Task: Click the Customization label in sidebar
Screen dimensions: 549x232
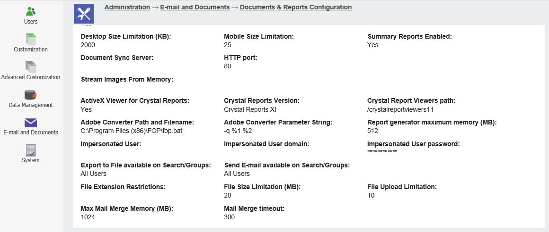Action: (x=31, y=50)
